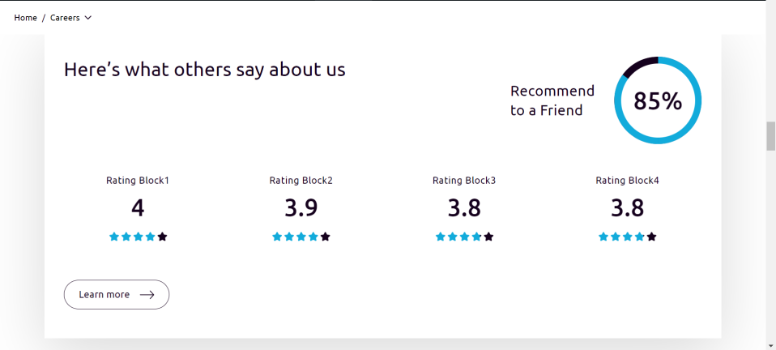Screen dimensions: 776x350
Task: Click the dark fifth star under Rating Block2
Action: click(x=326, y=237)
